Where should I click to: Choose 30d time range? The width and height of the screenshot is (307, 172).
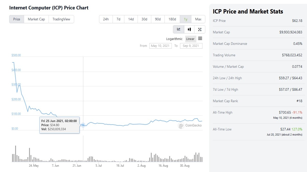pos(144,19)
